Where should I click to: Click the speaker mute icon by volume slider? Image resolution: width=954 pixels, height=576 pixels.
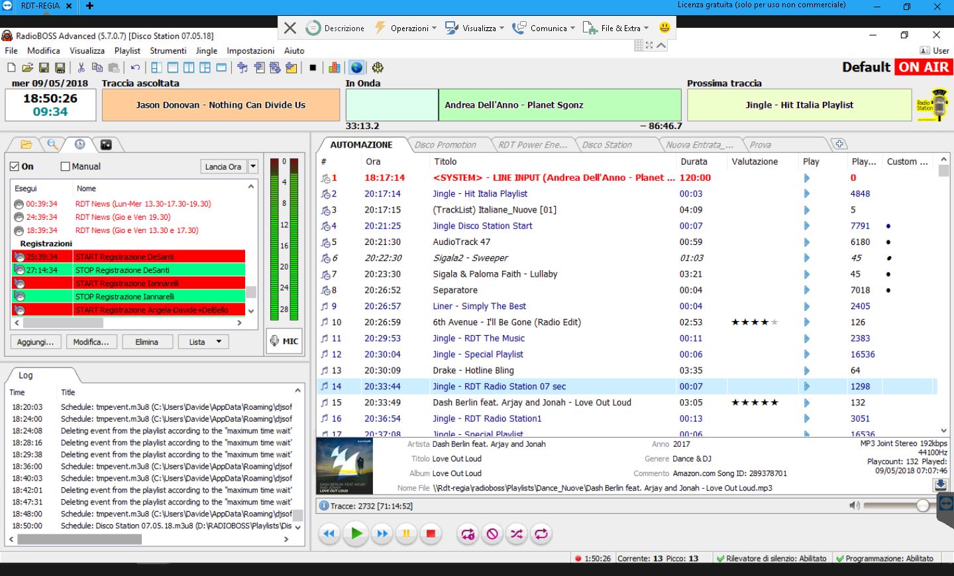[855, 506]
